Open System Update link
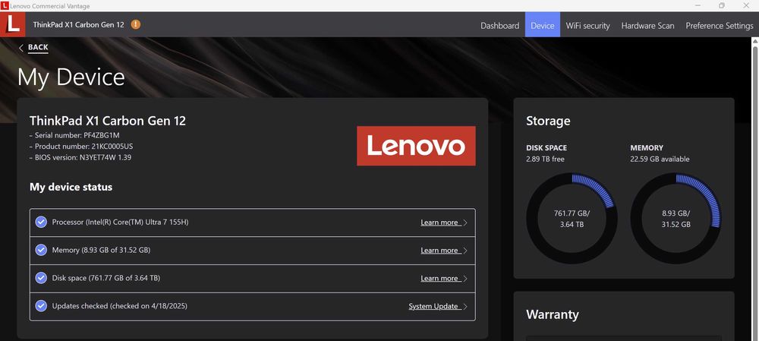The width and height of the screenshot is (759, 341). pos(433,306)
